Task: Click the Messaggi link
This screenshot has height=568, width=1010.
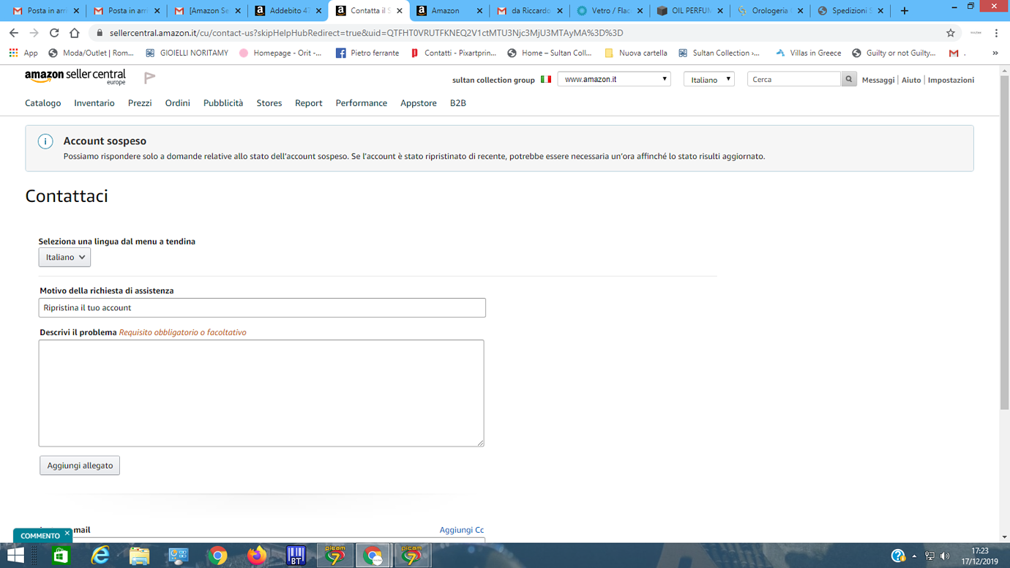Action: (878, 80)
